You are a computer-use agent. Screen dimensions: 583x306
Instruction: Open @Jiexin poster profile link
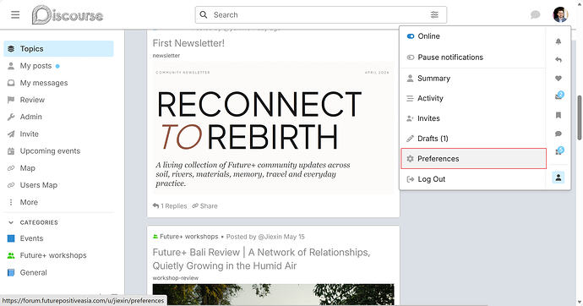(x=270, y=237)
